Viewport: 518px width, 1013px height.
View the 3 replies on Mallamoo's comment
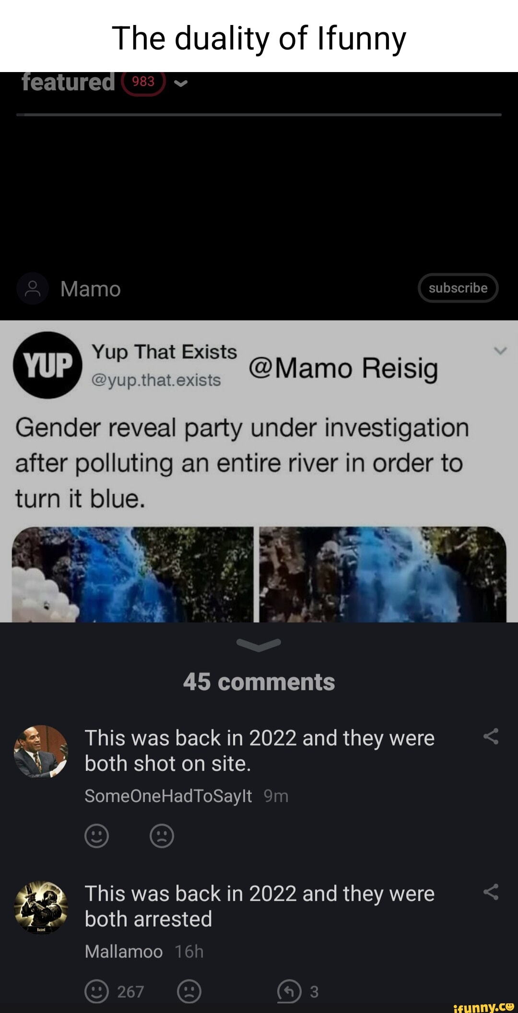(x=298, y=991)
